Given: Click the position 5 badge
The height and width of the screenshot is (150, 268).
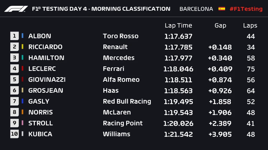Looking at the screenshot, I should 14,80.
